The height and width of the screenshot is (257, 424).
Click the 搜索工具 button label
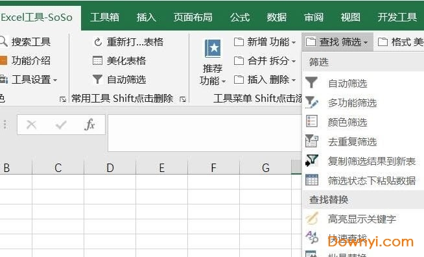(x=31, y=42)
